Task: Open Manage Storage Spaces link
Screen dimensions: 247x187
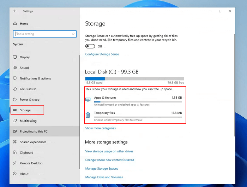Action: (102, 169)
